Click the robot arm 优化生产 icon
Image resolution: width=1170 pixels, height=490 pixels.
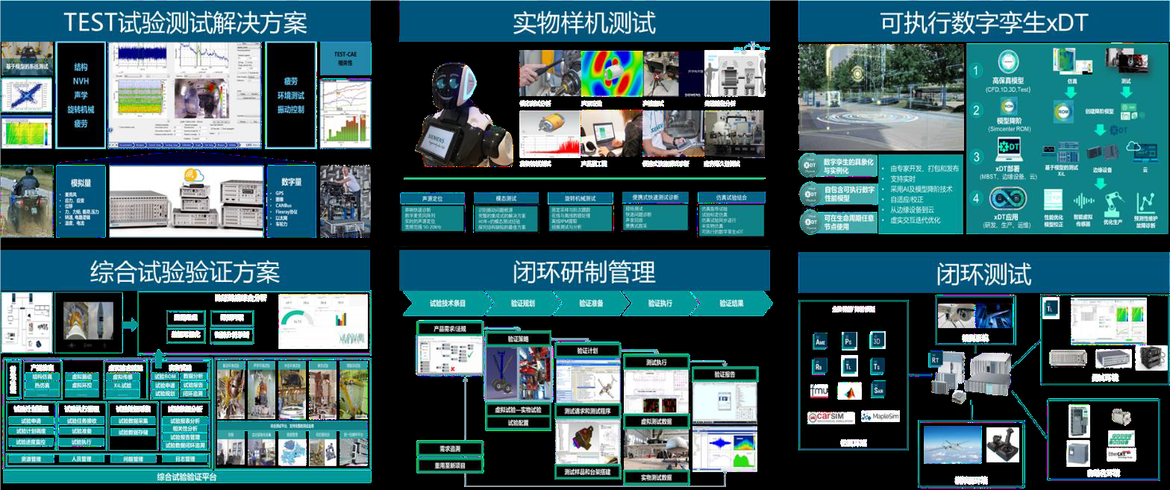(x=1113, y=202)
